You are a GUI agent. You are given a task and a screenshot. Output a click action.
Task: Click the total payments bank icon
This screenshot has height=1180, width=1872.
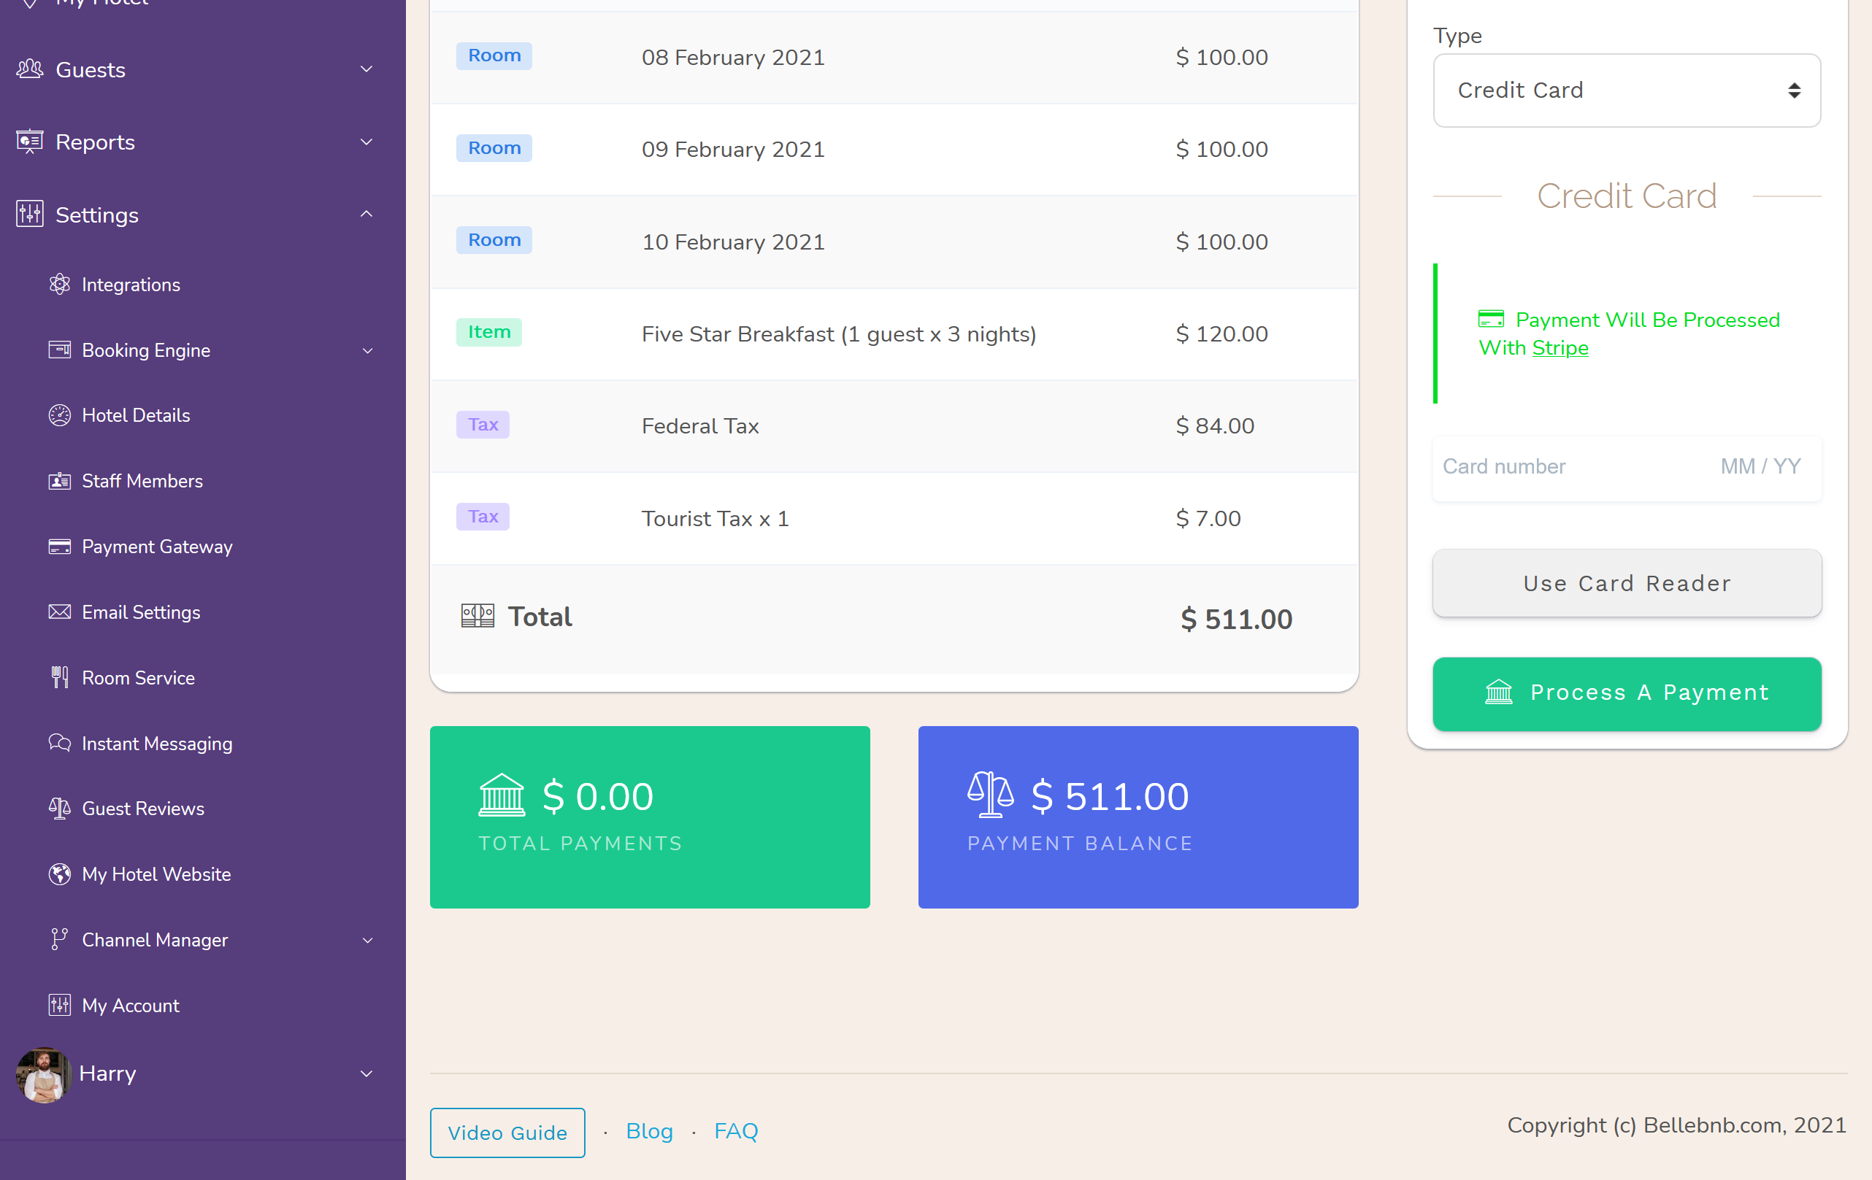coord(502,797)
